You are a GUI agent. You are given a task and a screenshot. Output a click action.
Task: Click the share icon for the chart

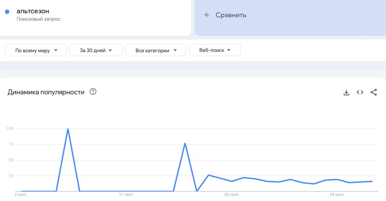374,92
